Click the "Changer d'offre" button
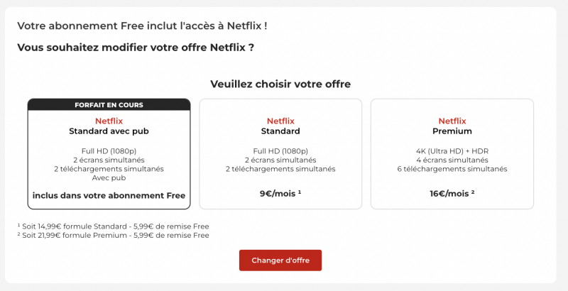This screenshot has width=568, height=291. click(x=280, y=260)
